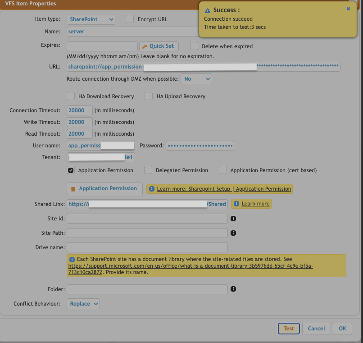
Task: Enable the Encrypt URL checkbox
Action: (x=129, y=19)
